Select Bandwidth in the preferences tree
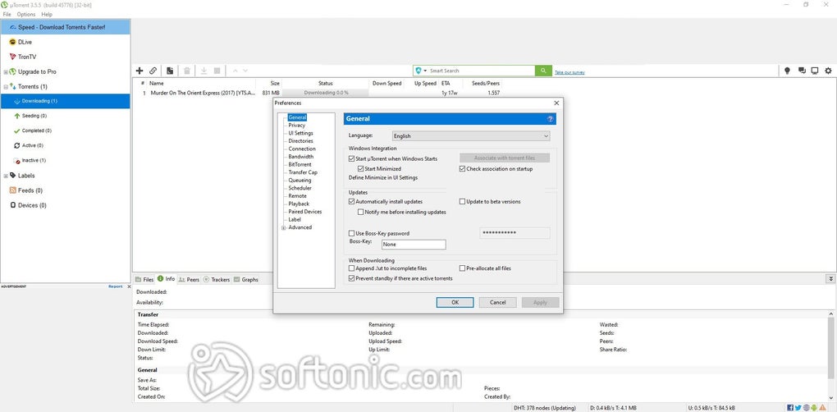Viewport: 837px width, 412px height. click(301, 157)
